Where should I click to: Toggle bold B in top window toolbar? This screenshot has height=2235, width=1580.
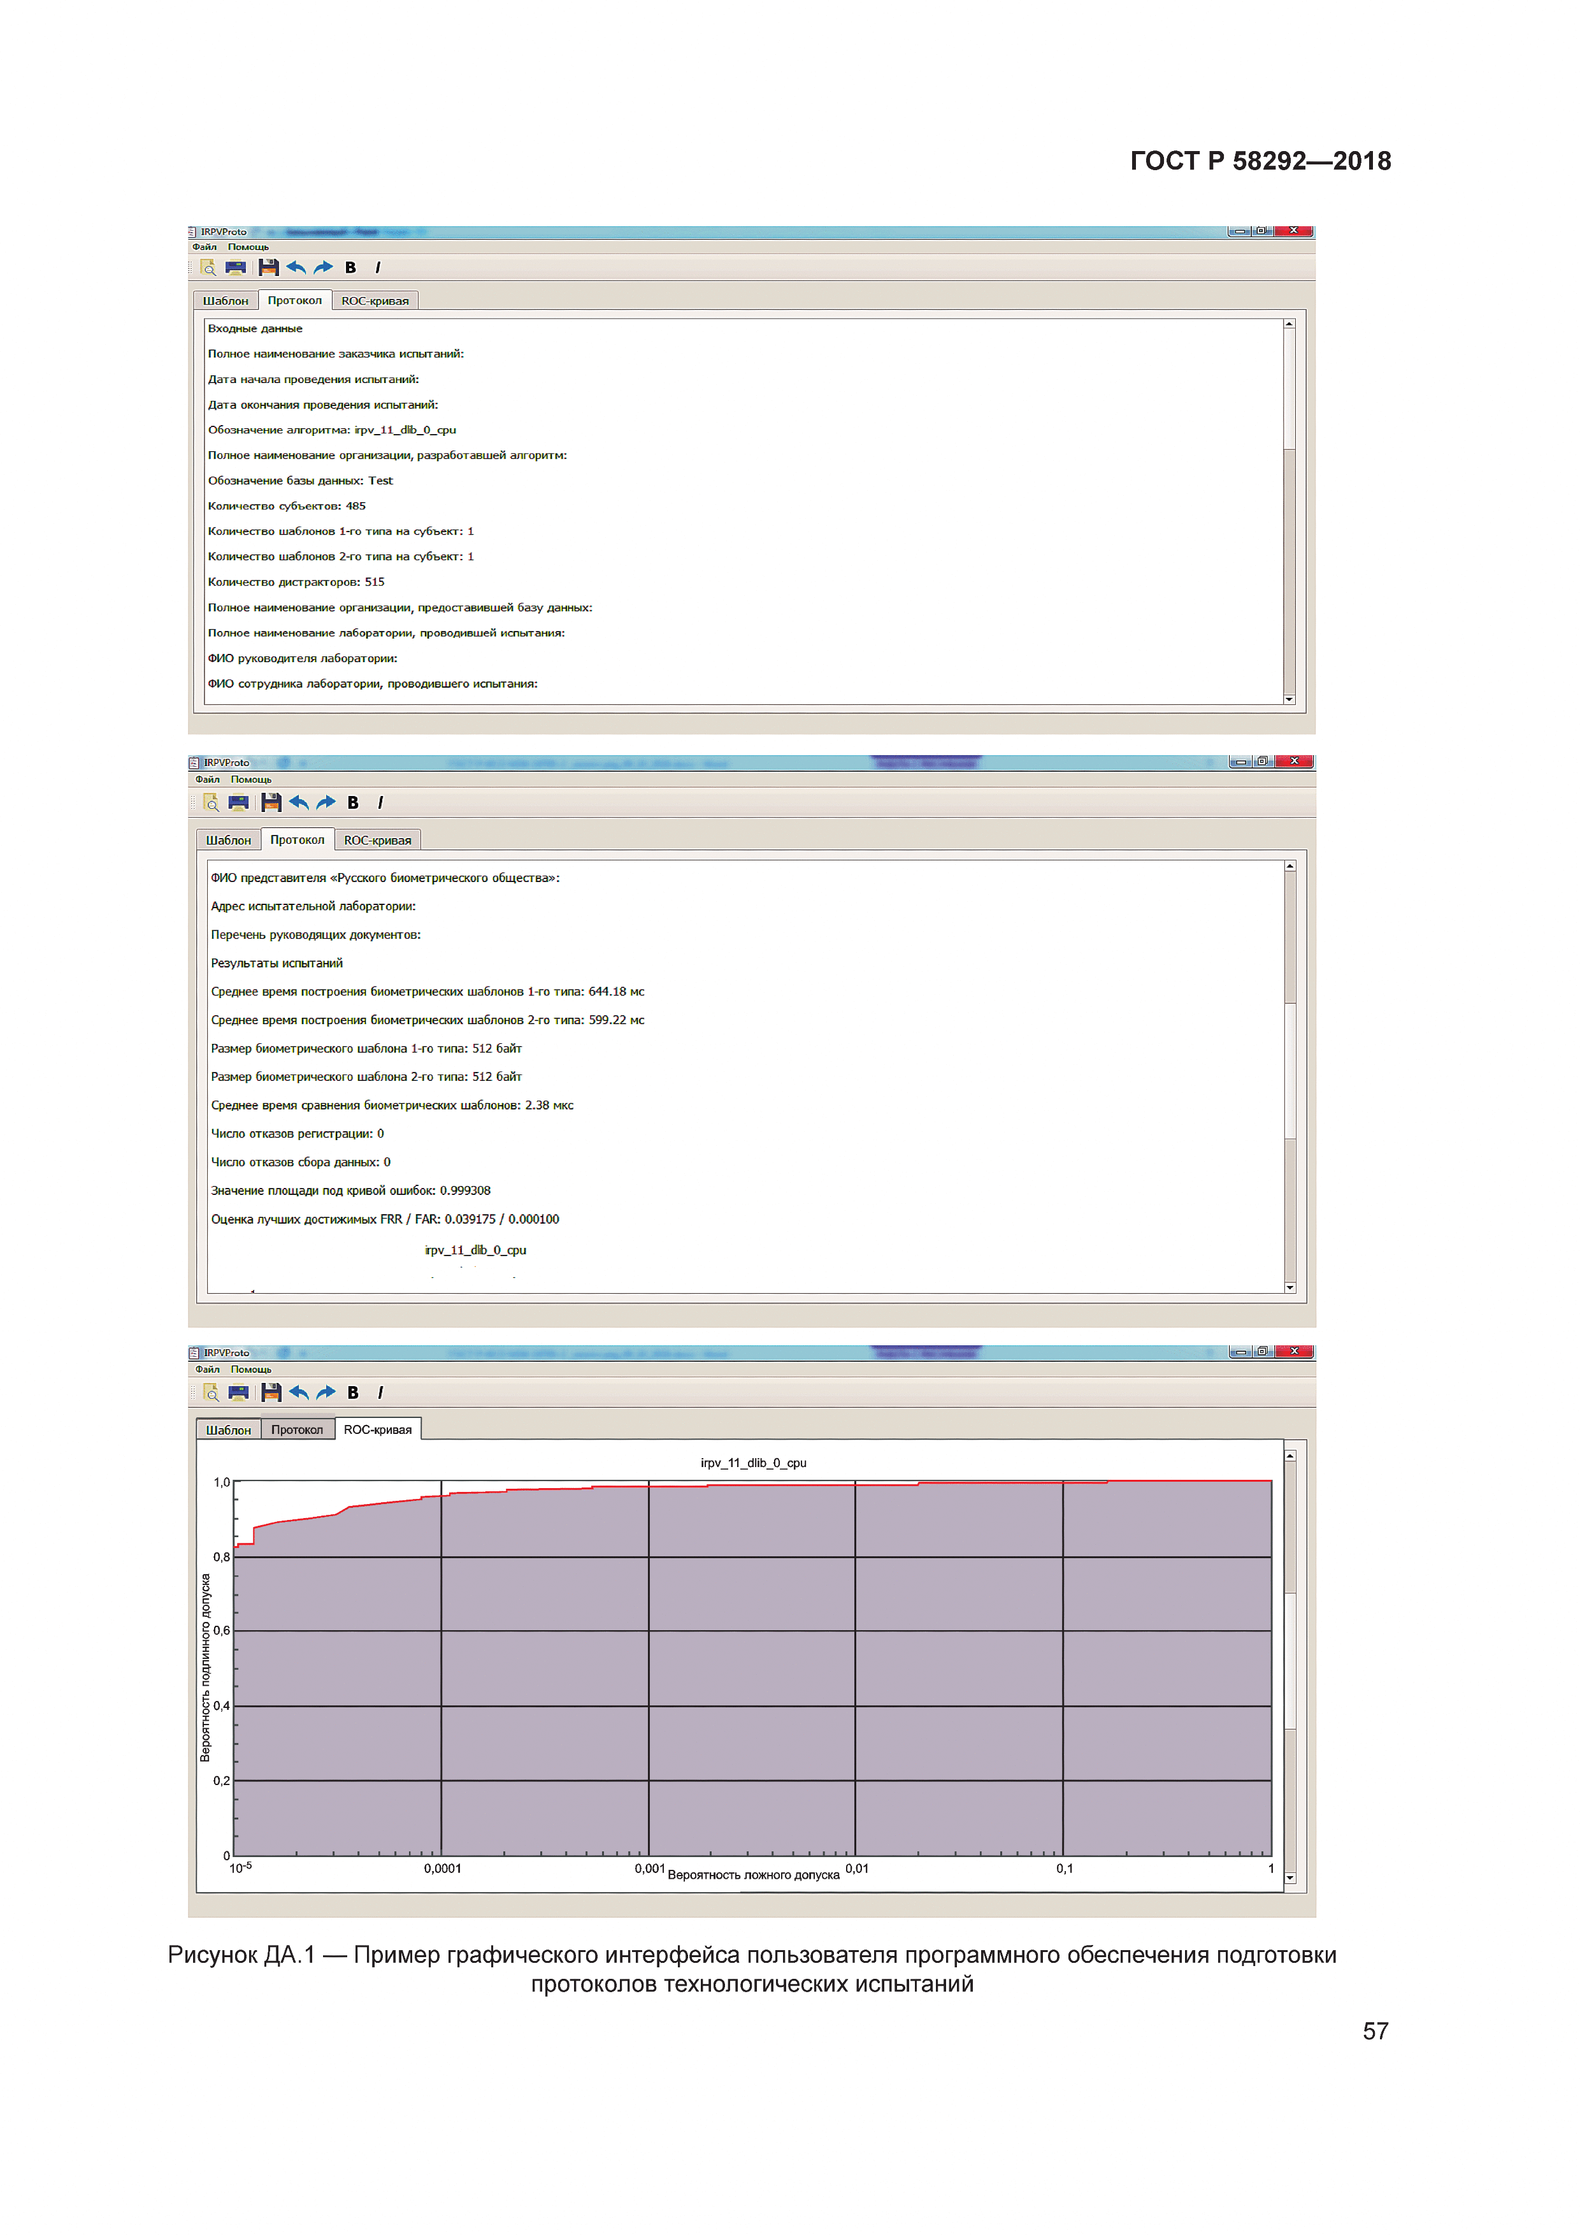(x=350, y=268)
